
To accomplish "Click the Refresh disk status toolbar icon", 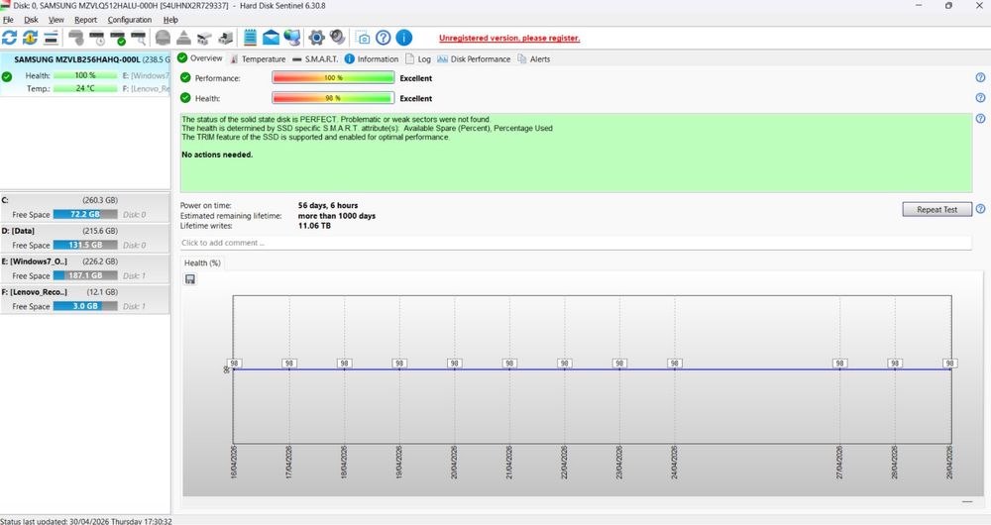I will pyautogui.click(x=10, y=38).
